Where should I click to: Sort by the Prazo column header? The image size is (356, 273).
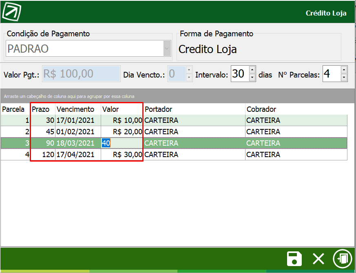43,109
